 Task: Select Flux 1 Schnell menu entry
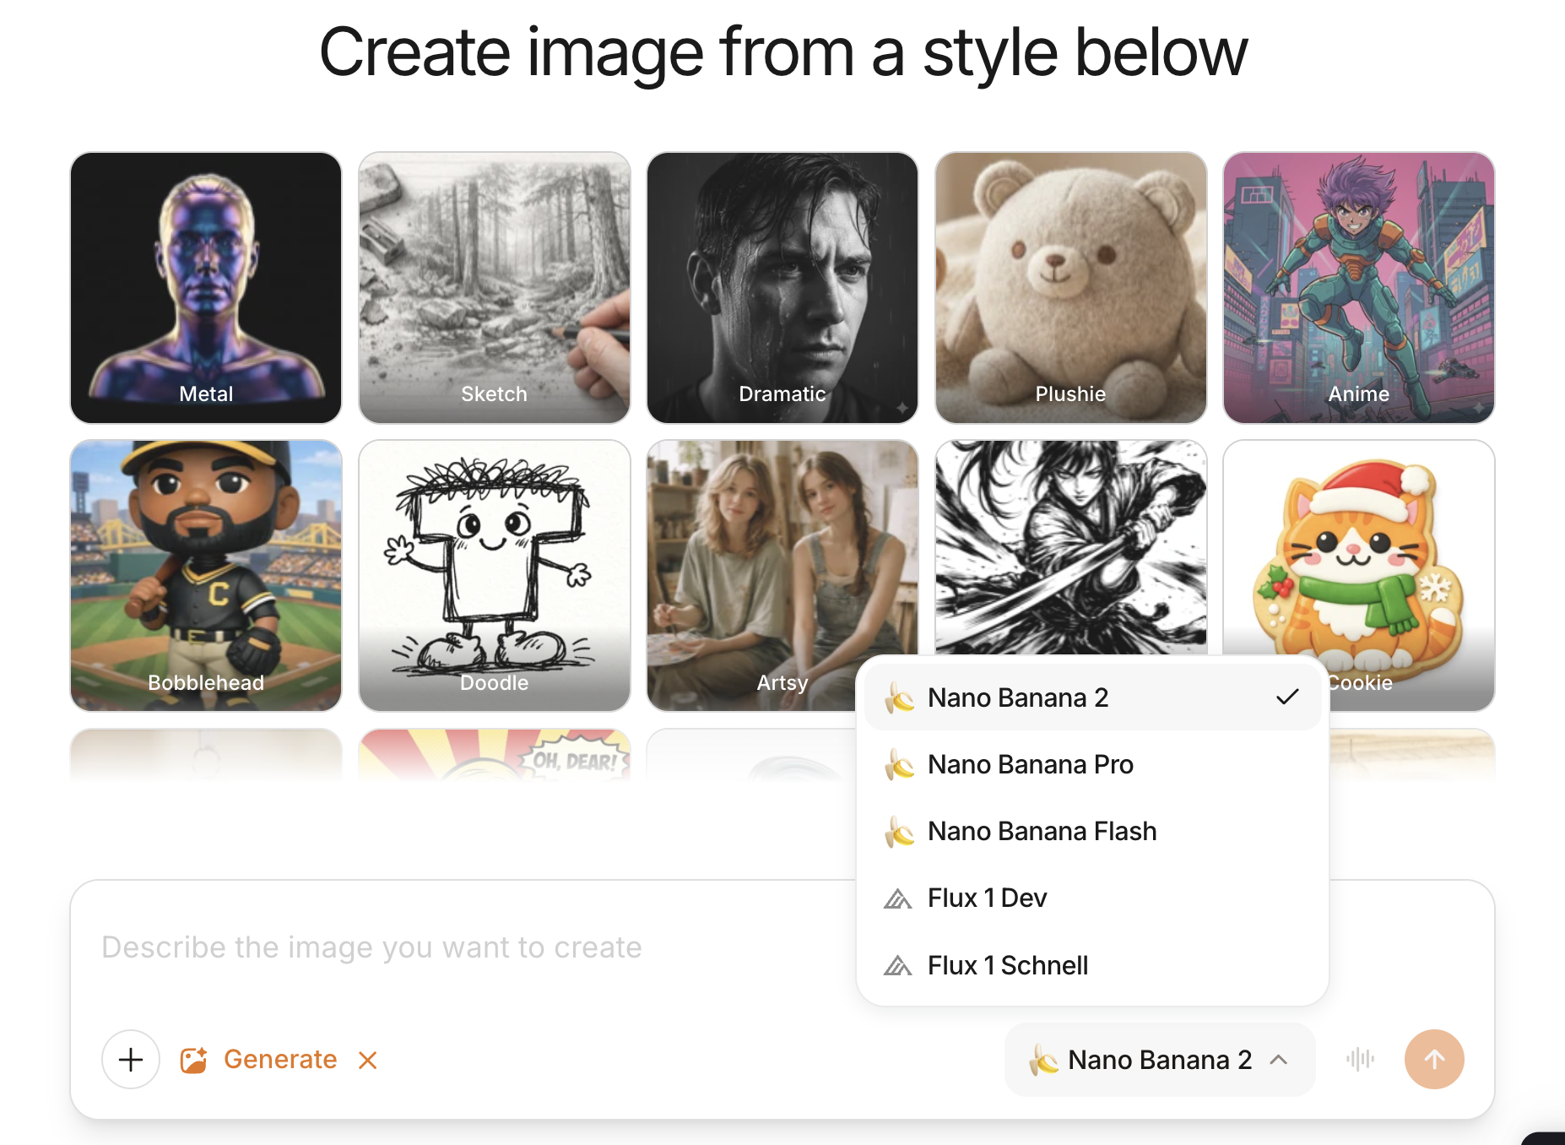1007,965
